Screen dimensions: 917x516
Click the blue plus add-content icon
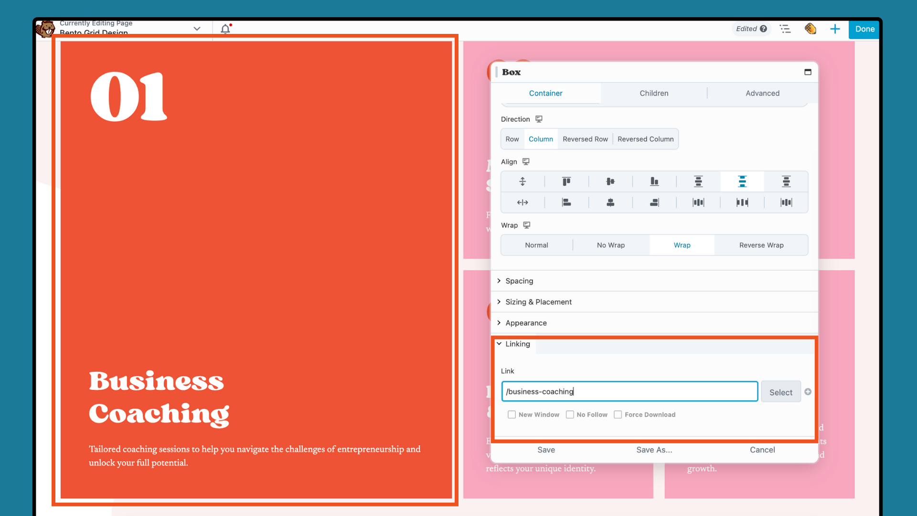click(x=835, y=29)
